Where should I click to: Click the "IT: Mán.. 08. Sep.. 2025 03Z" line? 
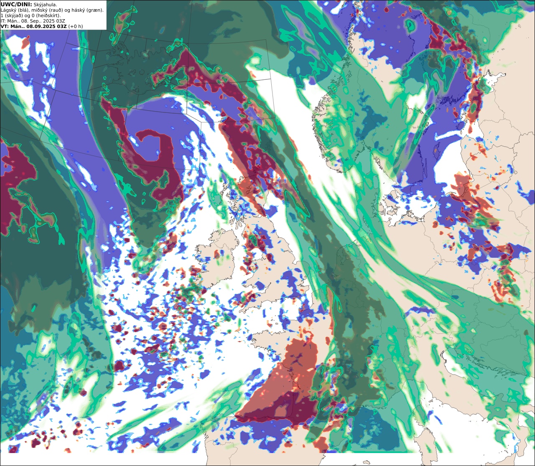(33, 21)
